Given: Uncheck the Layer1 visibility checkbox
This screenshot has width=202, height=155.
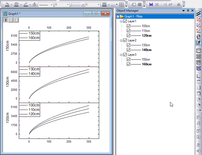Looking at the screenshot, I should pyautogui.click(x=125, y=21).
